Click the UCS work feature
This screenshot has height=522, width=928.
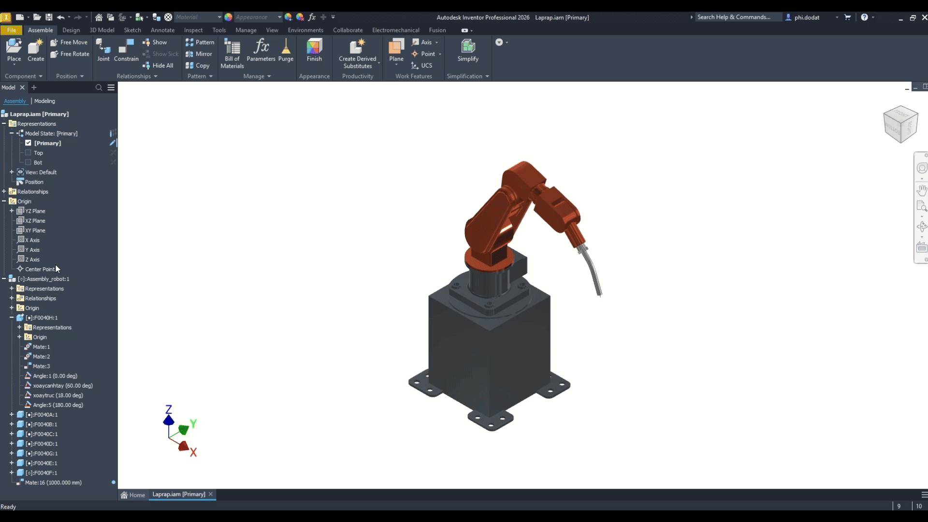[421, 65]
